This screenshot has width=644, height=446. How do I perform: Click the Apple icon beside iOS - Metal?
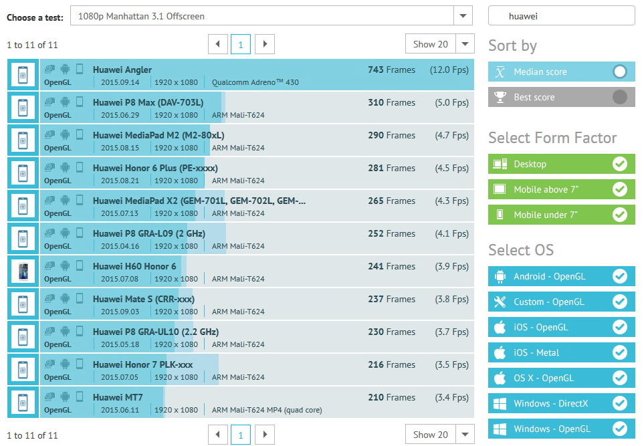coord(500,353)
